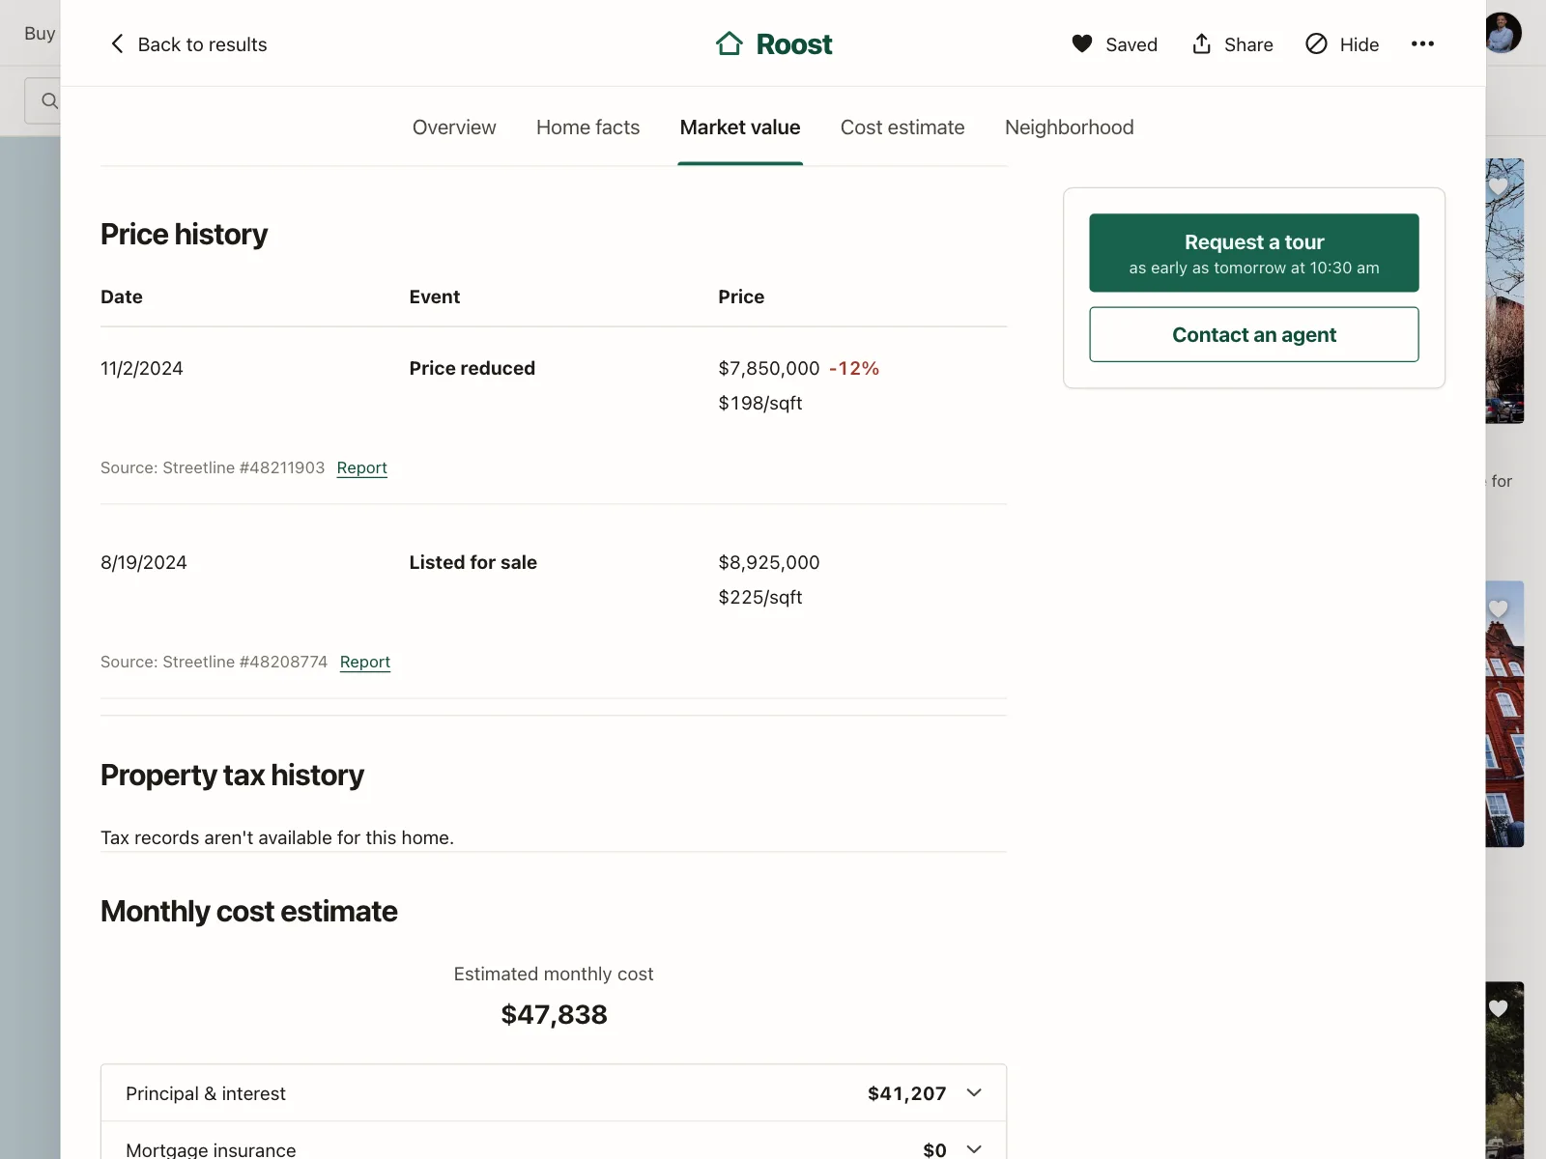Viewport: 1546px width, 1159px height.
Task: Open the Home facts tab
Action: point(587,127)
